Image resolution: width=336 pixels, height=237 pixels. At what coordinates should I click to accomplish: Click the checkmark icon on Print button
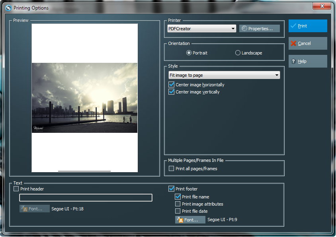[x=293, y=26]
